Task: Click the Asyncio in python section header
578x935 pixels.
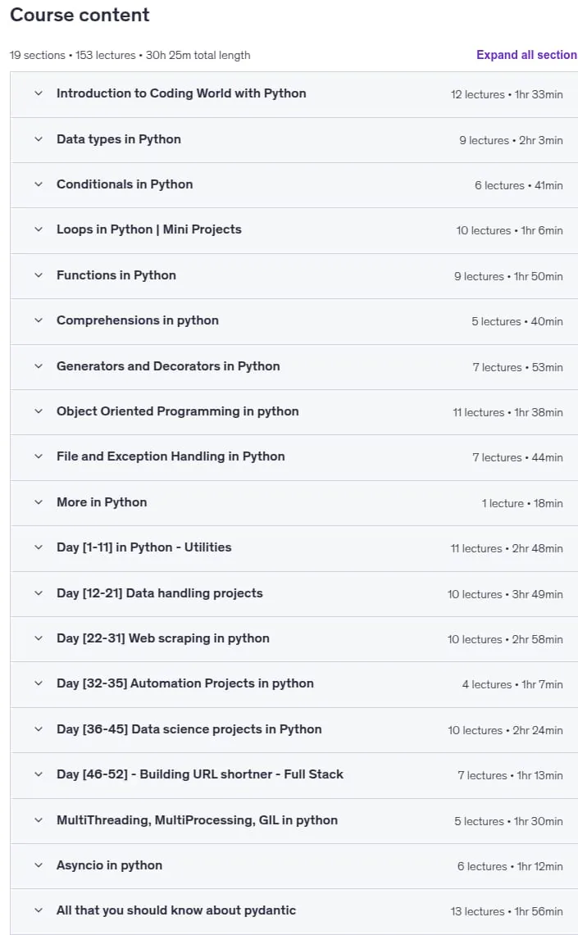Action: point(294,866)
